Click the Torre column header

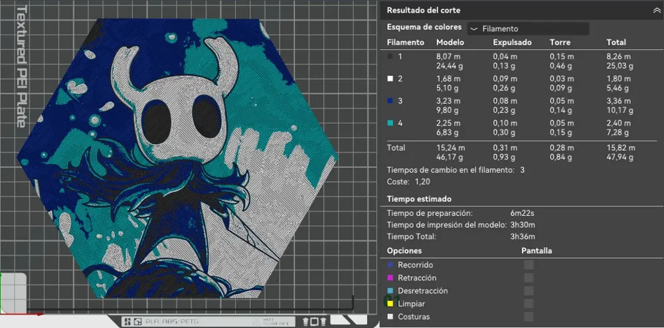(x=560, y=42)
